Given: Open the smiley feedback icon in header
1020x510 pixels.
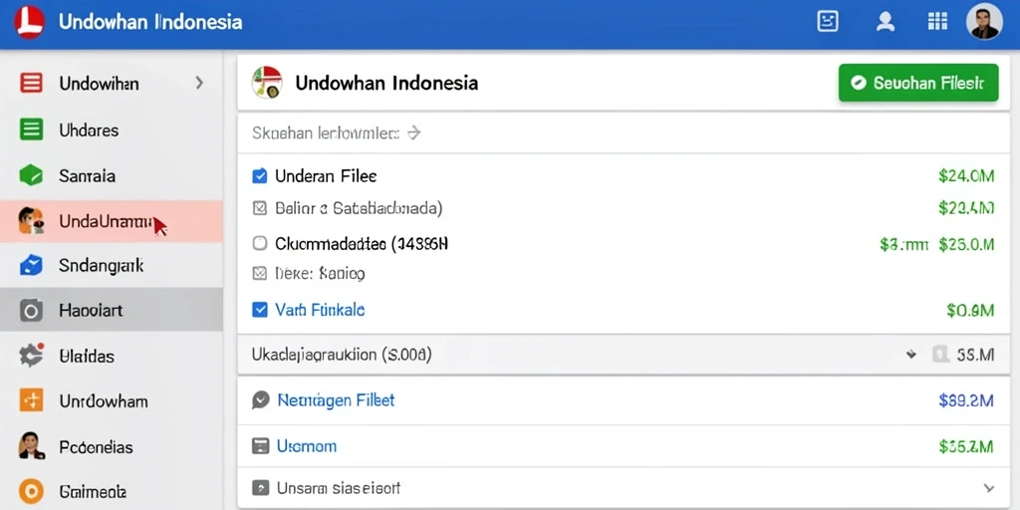Looking at the screenshot, I should 828,22.
